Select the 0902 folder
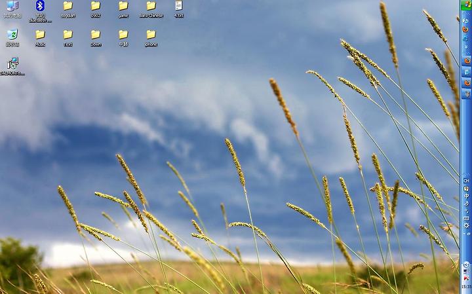Screen dimensions: 472x294 96,9
